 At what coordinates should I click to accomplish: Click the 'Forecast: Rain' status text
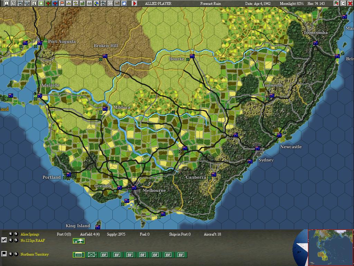211,3
